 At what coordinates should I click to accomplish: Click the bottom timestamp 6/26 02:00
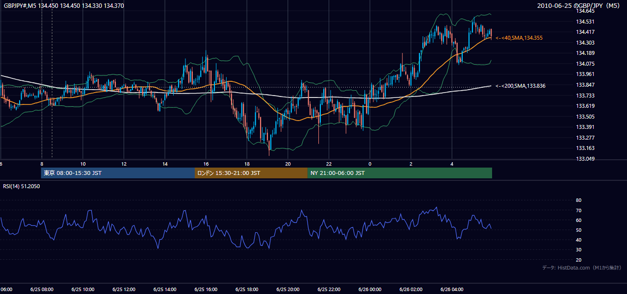tap(411, 290)
